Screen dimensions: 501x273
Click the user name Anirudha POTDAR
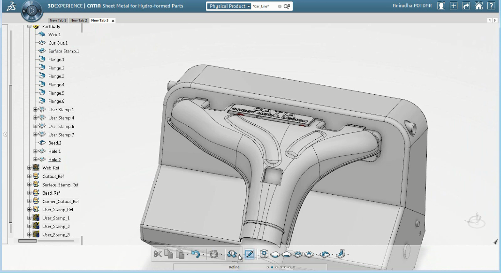[412, 6]
